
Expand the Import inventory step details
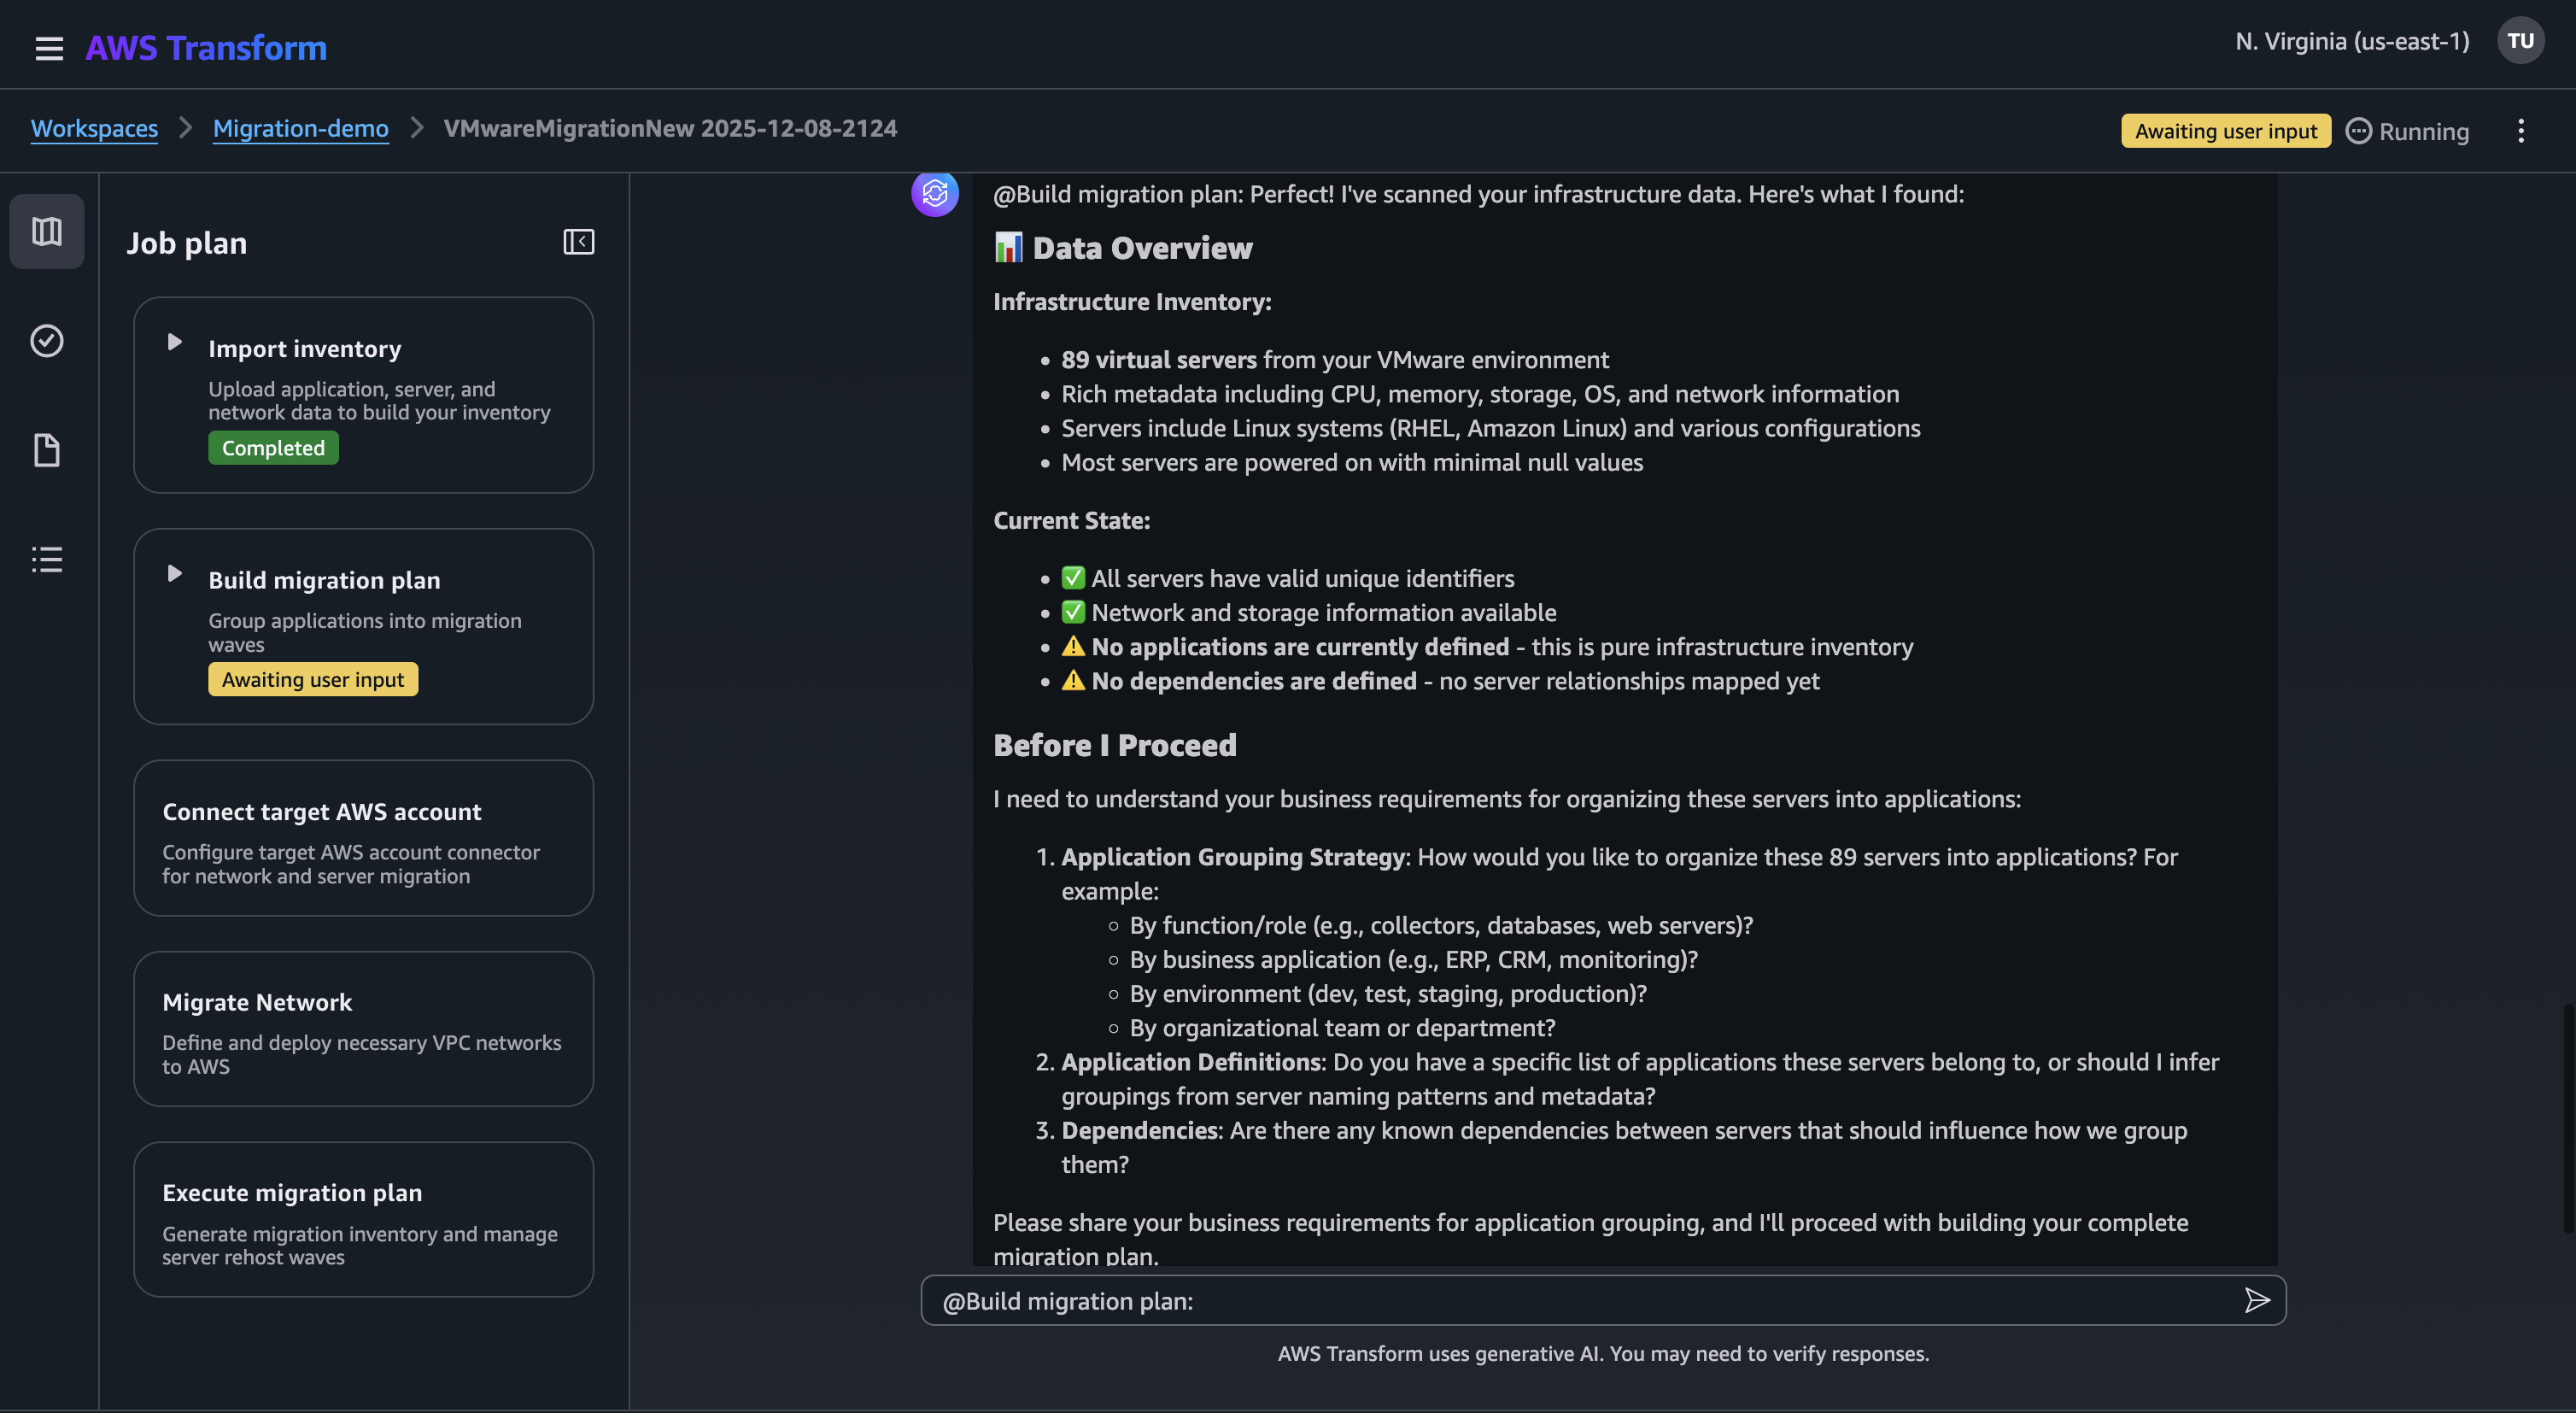[176, 342]
